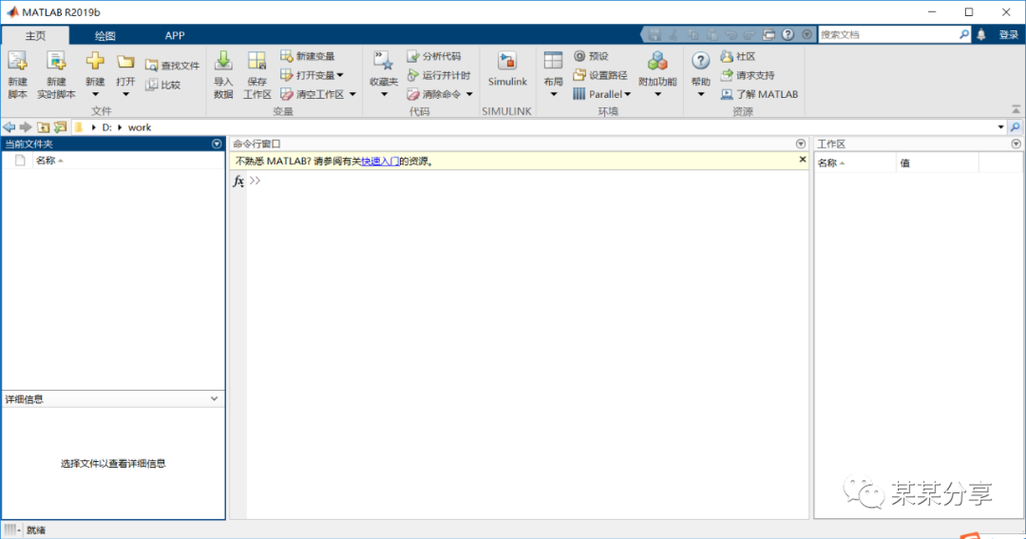Click 清除命令 (Clear Commands)
Viewport: 1026px width, 539px height.
point(434,94)
